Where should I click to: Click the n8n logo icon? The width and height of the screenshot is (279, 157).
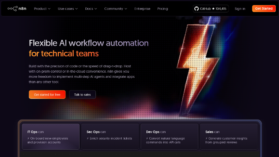click(13, 9)
